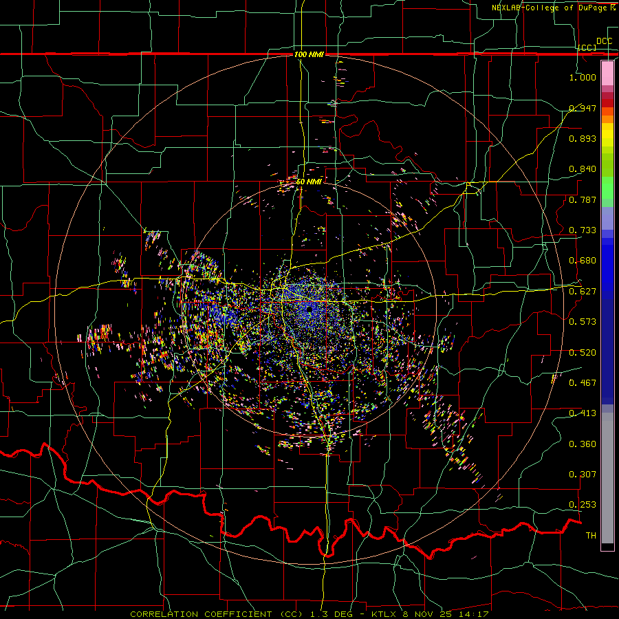Click the 0.947 scale value
The width and height of the screenshot is (619, 619).
583,108
